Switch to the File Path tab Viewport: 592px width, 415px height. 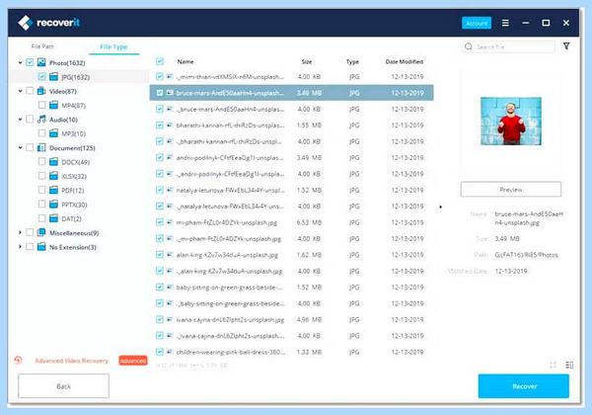click(x=42, y=46)
